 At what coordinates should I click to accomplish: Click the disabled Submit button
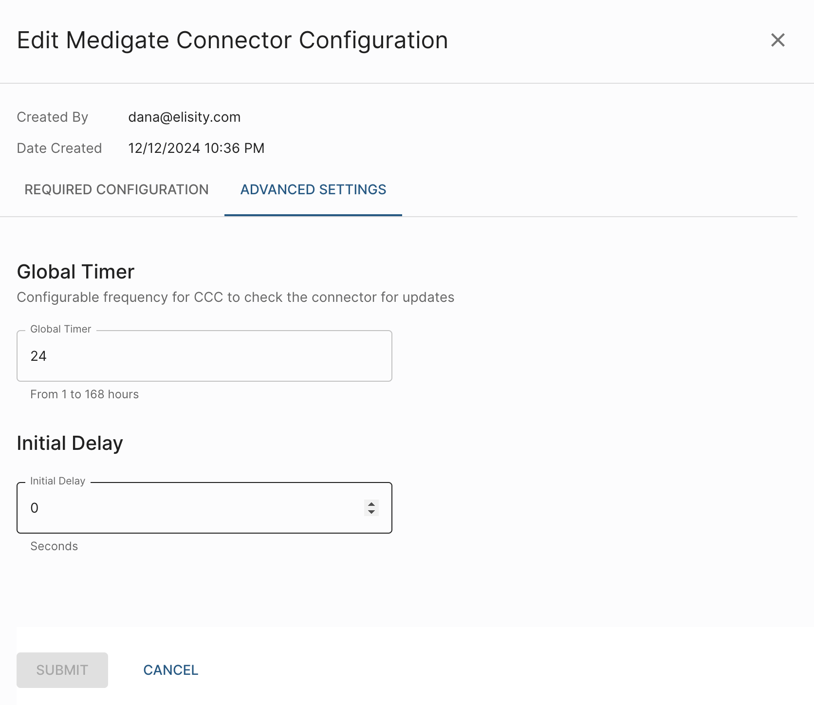point(62,670)
